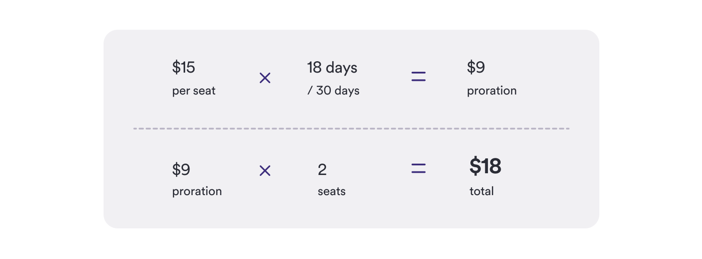Select the "18 days" text
The image size is (702, 259).
point(332,68)
